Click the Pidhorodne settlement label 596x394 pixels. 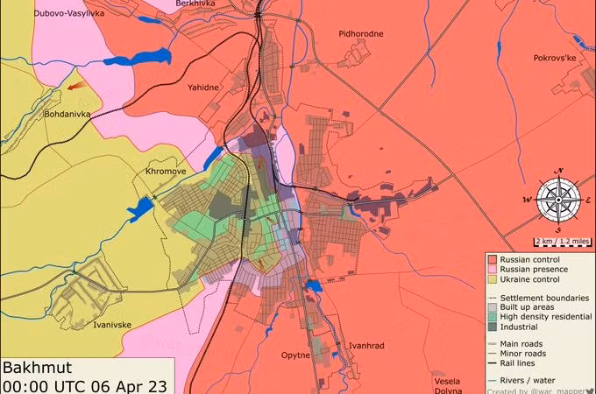tap(362, 34)
